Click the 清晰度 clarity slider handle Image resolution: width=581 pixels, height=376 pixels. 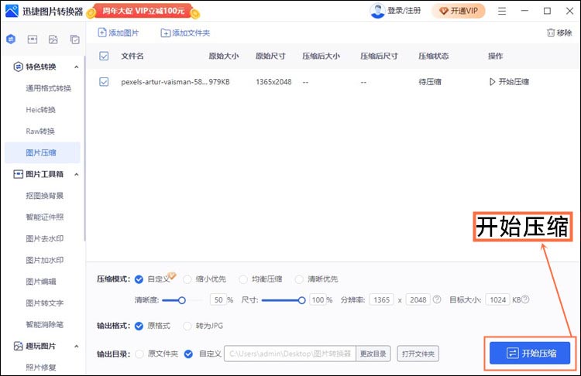click(x=181, y=300)
